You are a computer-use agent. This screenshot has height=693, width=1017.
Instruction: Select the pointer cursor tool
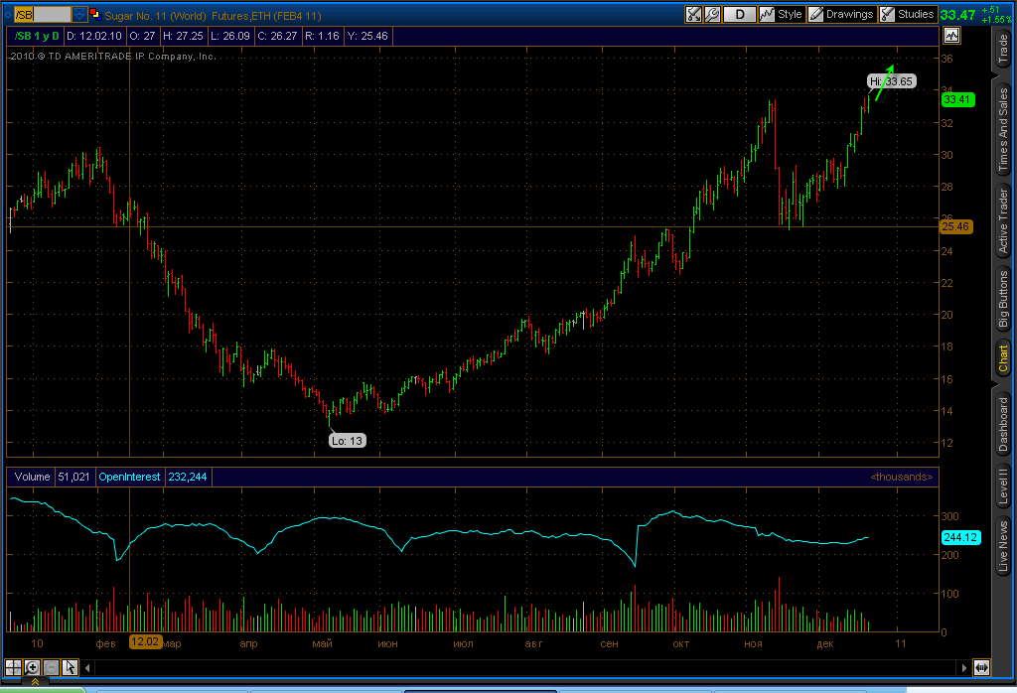click(x=70, y=667)
